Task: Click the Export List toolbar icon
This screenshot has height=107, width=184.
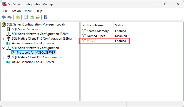Action: tap(38, 17)
